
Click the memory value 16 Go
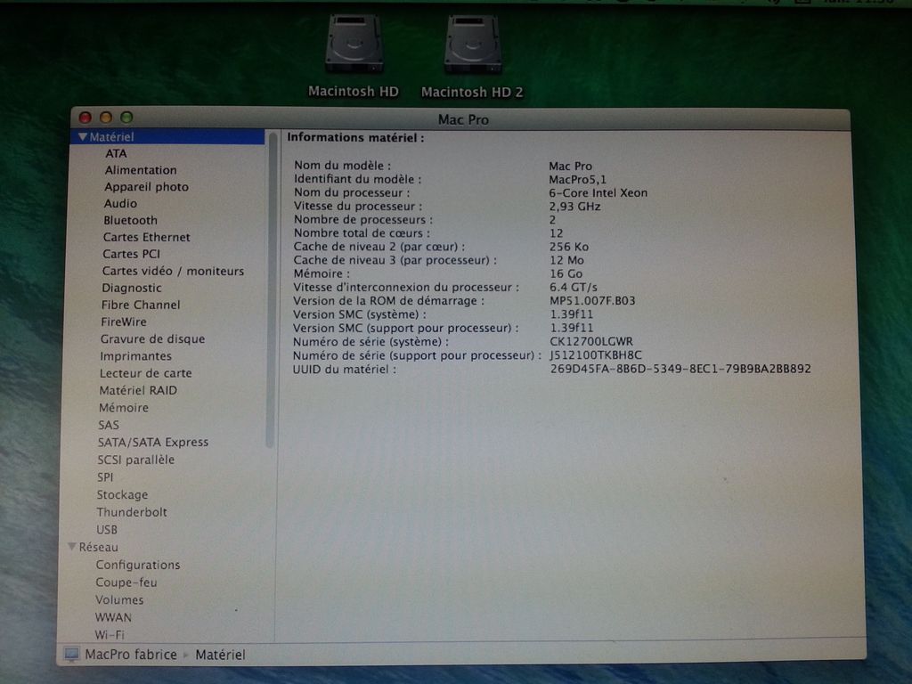[566, 274]
